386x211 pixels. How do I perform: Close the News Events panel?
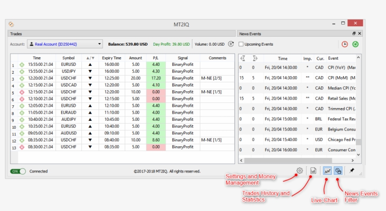pyautogui.click(x=360, y=33)
